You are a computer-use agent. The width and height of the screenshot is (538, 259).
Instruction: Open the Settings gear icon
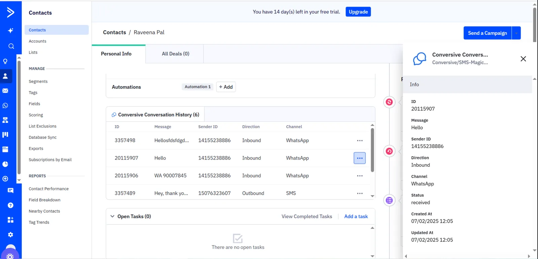click(11, 235)
